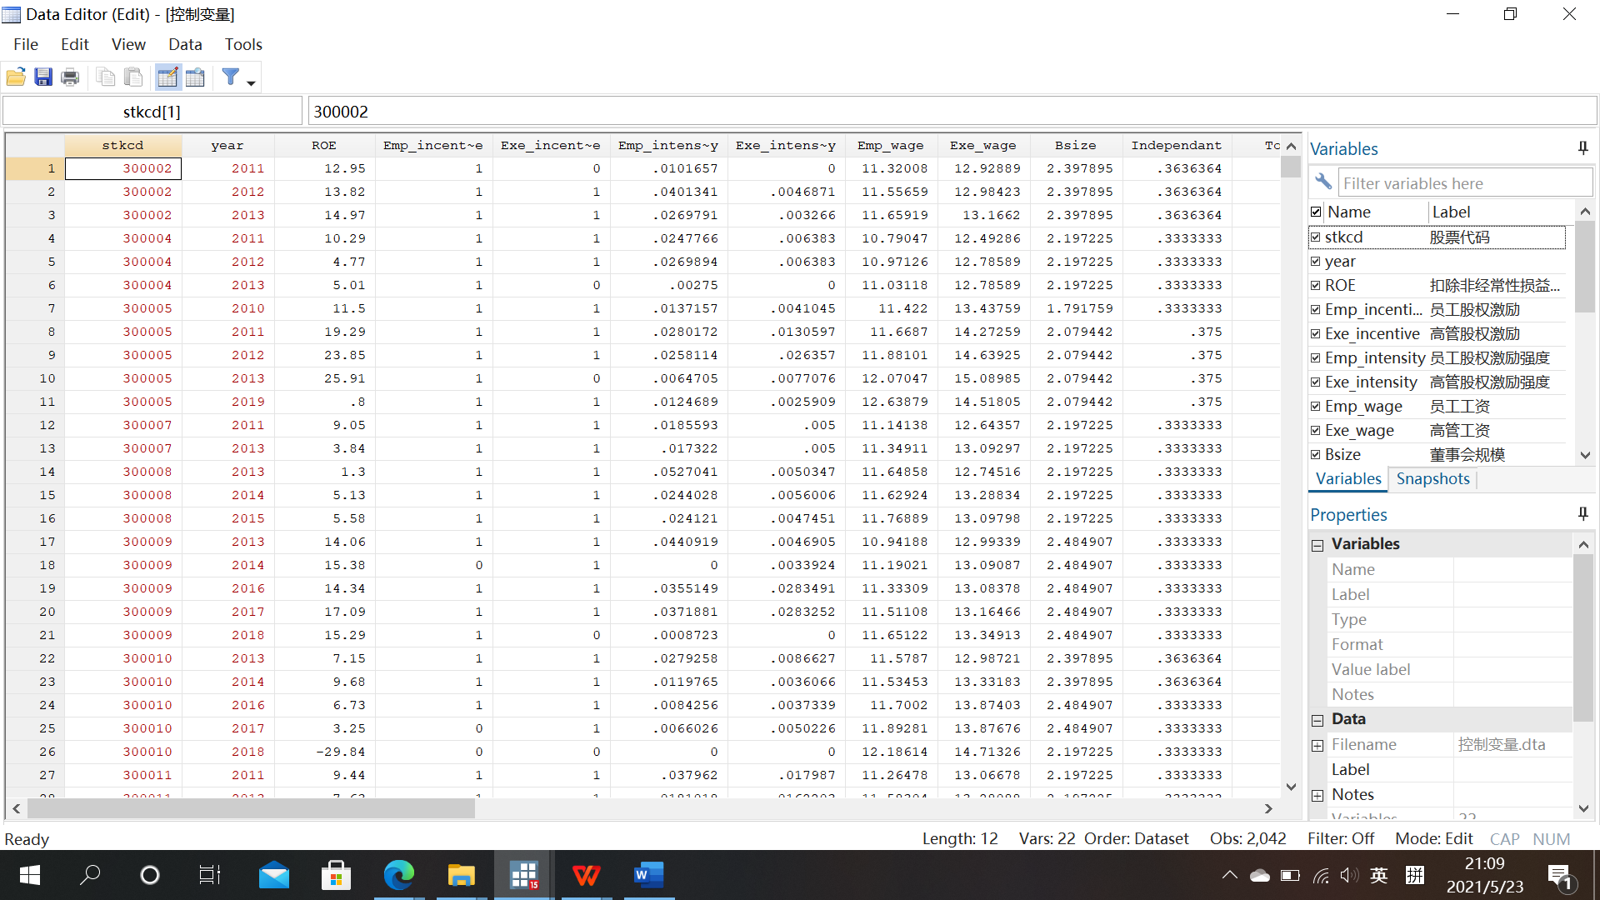Viewport: 1600px width, 900px height.
Task: Switch to Data Editor Browse mode icon
Action: (x=195, y=78)
